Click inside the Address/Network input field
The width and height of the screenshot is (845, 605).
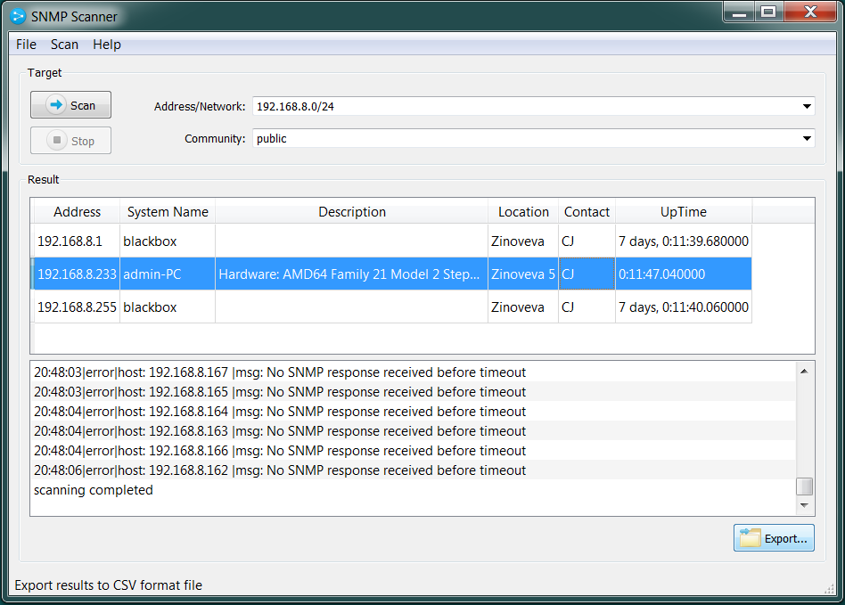(446, 106)
